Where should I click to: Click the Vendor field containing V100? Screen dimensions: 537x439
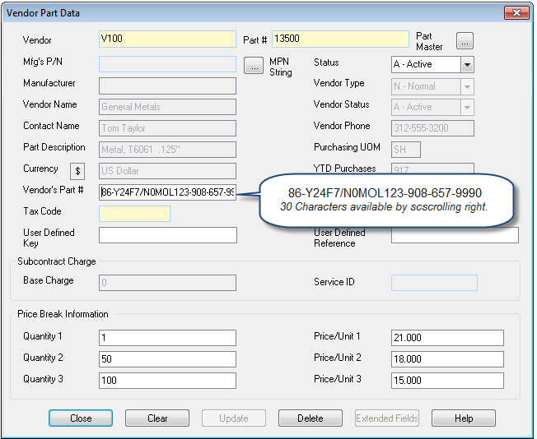point(167,39)
